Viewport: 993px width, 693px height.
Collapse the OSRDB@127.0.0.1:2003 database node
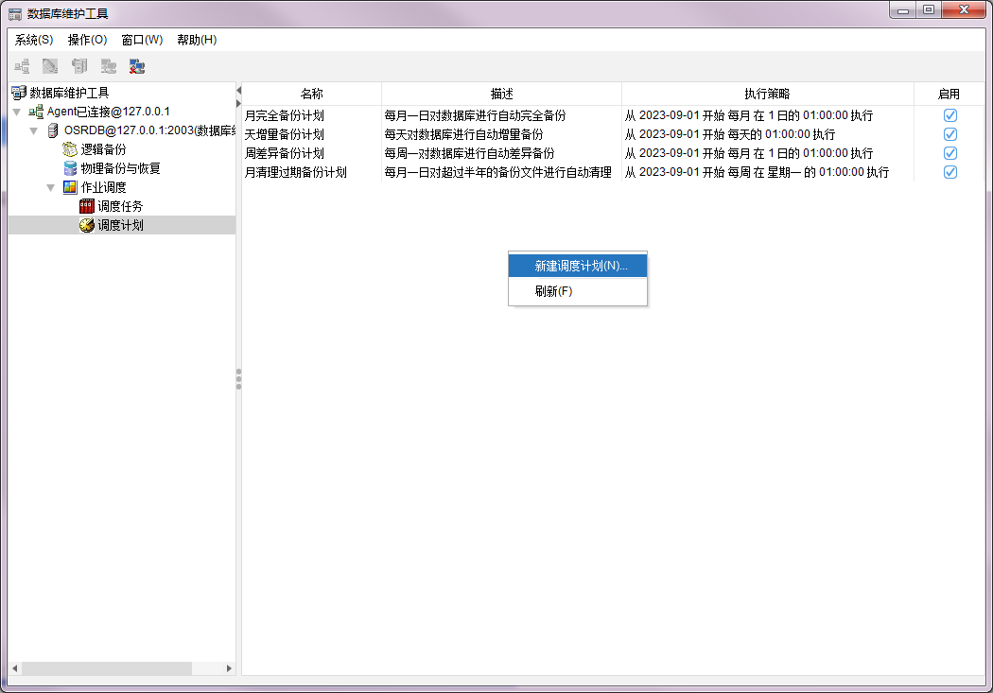tap(34, 130)
